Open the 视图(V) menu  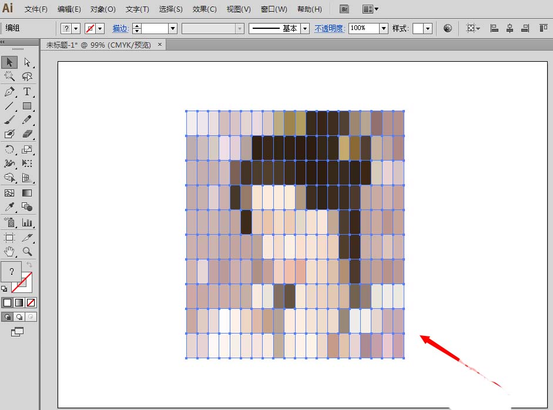coord(239,9)
